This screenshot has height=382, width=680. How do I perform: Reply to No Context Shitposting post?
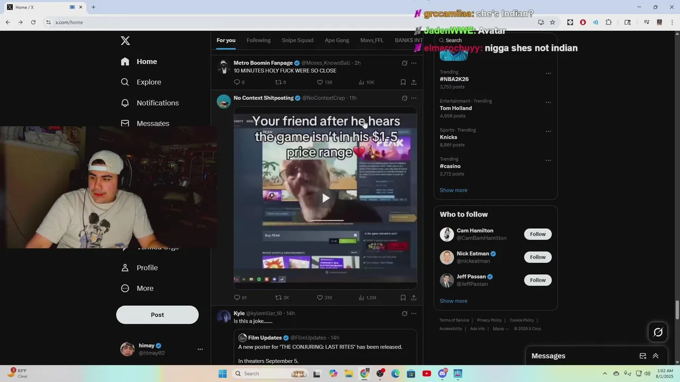240,298
